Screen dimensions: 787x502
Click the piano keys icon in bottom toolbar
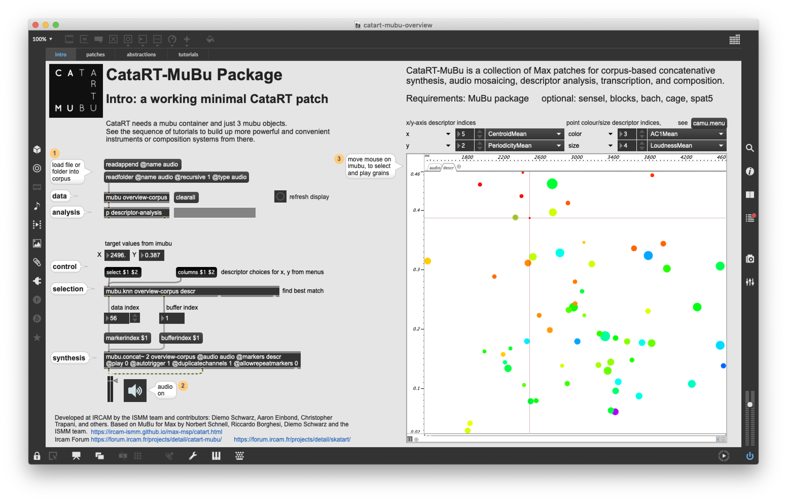tap(216, 456)
